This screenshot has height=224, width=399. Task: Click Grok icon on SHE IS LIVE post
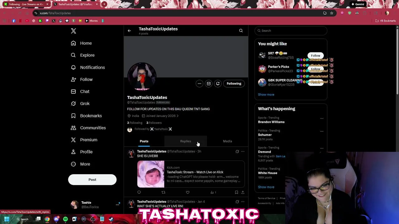(x=237, y=152)
